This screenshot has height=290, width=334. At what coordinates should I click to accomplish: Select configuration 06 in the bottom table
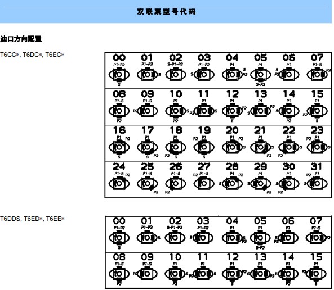tap(288, 238)
